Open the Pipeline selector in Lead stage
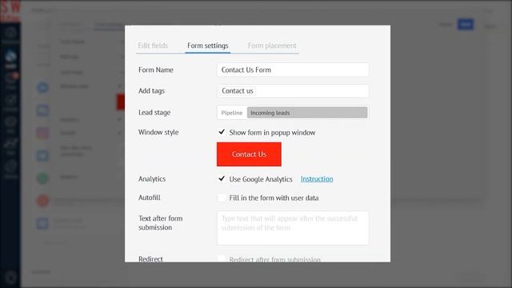The image size is (512, 288). point(232,113)
